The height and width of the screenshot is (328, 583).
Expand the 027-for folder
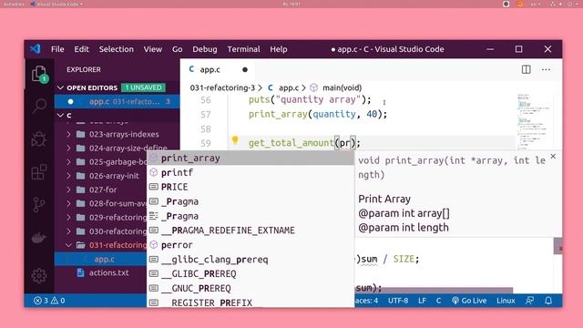pos(69,190)
